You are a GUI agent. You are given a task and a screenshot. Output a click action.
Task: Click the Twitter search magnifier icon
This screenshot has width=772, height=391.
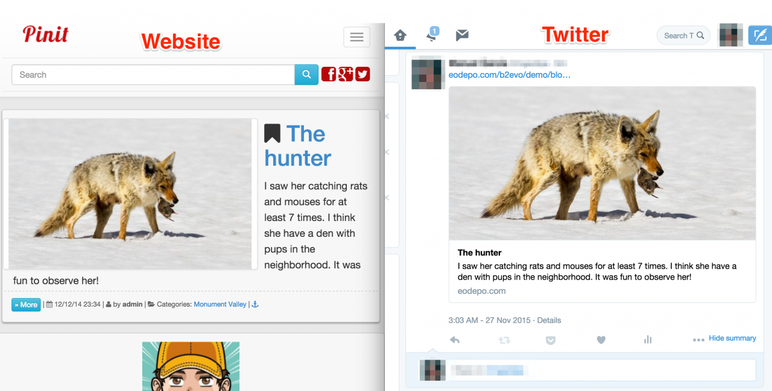coord(700,36)
